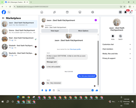Click View buyer button
Image resolution: width=136 pixels, height=108 pixels.
[55, 31]
